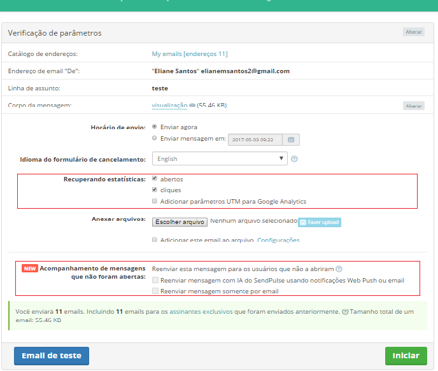Open the calendar picker icon
This screenshot has height=371, width=438.
click(291, 139)
